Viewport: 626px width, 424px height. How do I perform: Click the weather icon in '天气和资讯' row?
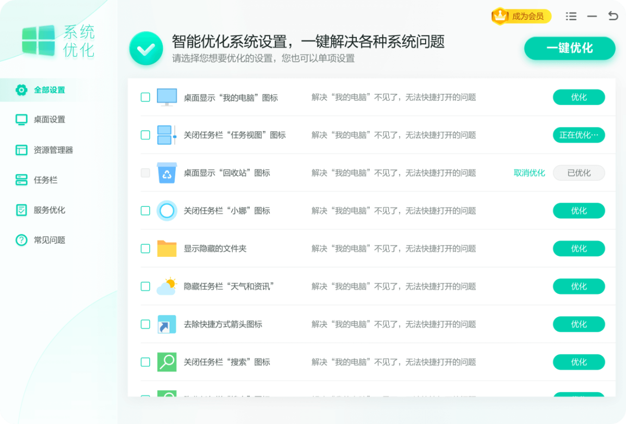[167, 286]
